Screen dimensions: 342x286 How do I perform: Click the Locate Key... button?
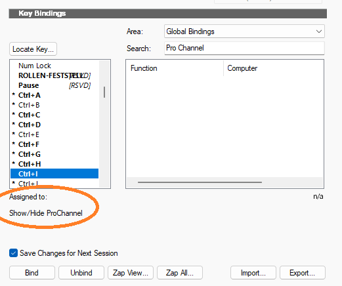[x=33, y=49]
